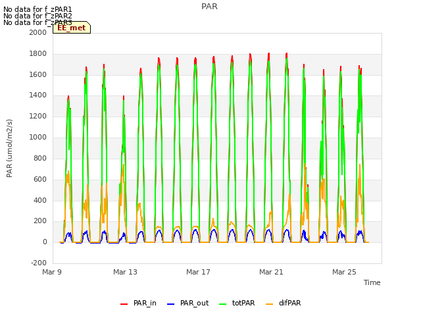Toggle the difPAR legend label

pyautogui.click(x=289, y=303)
